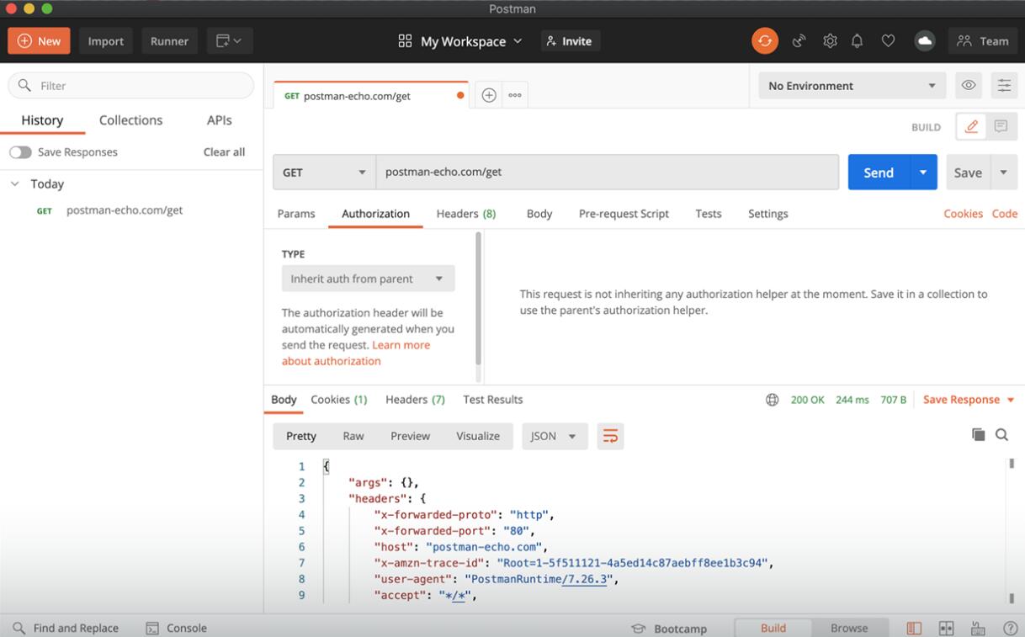Viewport: 1025px width, 637px height.
Task: Open the No Environment dropdown
Action: 852,85
